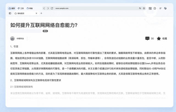Open comments via speech bubble icon
Screen dimensions: 176x112
pos(147,38)
